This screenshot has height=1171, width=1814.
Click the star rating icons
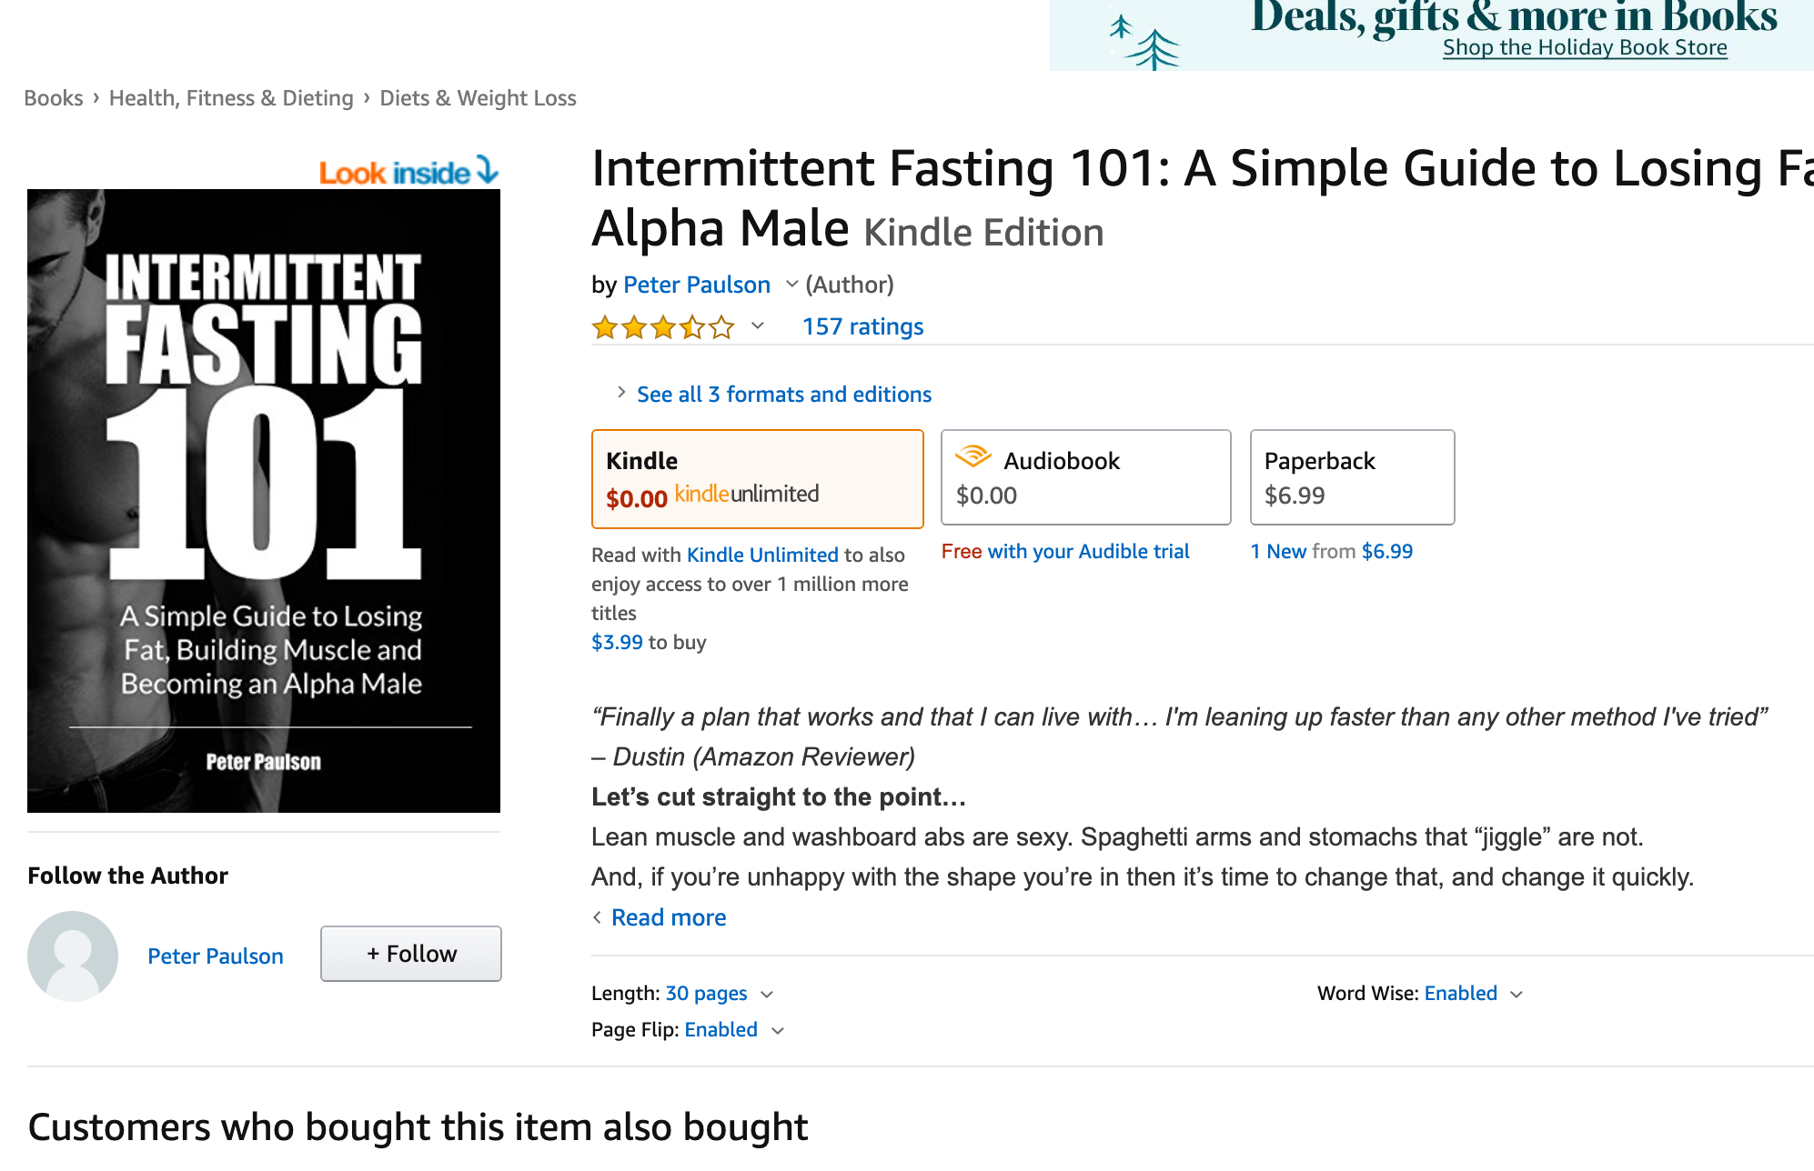coord(662,326)
